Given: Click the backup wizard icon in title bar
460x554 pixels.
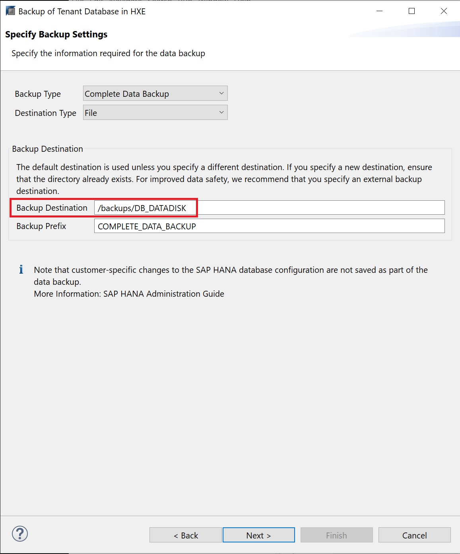Looking at the screenshot, I should click(x=10, y=11).
